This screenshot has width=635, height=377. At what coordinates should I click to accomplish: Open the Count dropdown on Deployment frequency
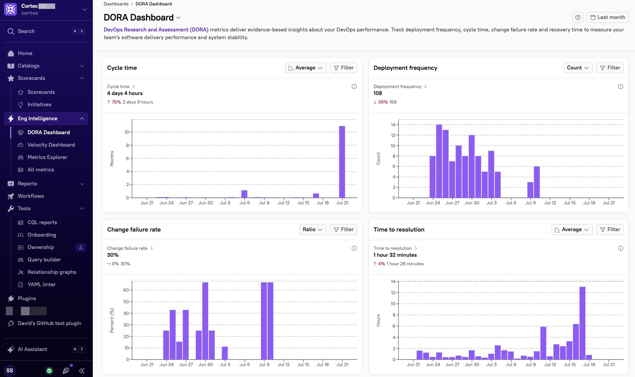click(x=578, y=67)
